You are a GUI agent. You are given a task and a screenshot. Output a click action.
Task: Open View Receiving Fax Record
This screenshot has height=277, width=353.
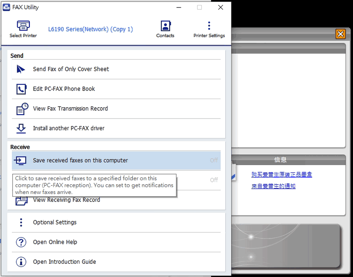[66, 200]
